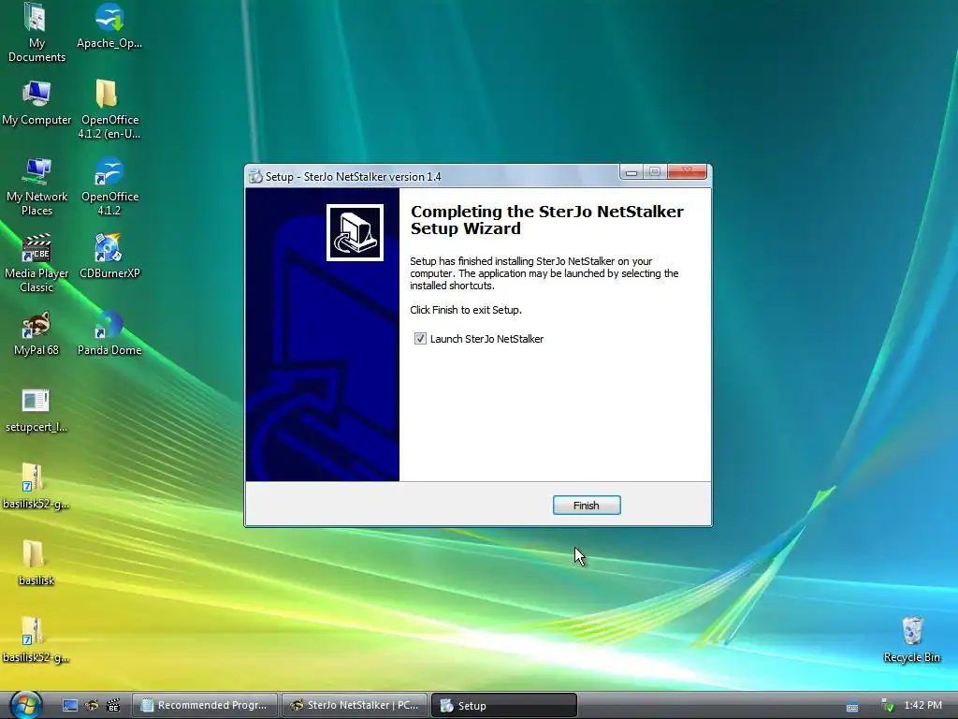This screenshot has height=719, width=958.
Task: Select the basilisk52-g... archive below the basilisk folder
Action: pos(36,639)
